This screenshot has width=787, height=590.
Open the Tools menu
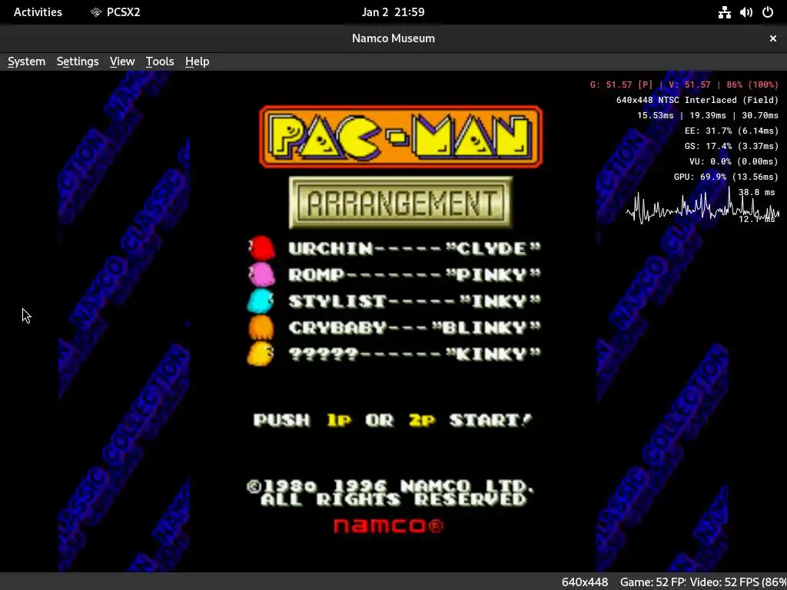[x=160, y=61]
